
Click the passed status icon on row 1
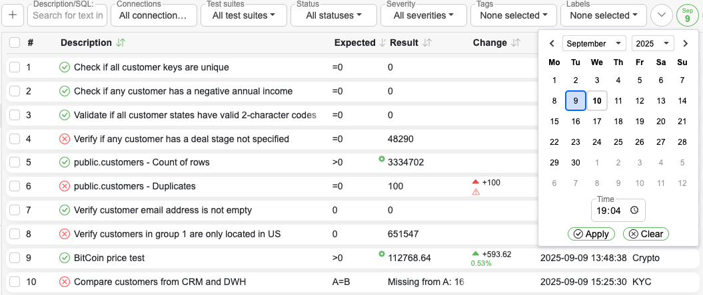tap(65, 67)
